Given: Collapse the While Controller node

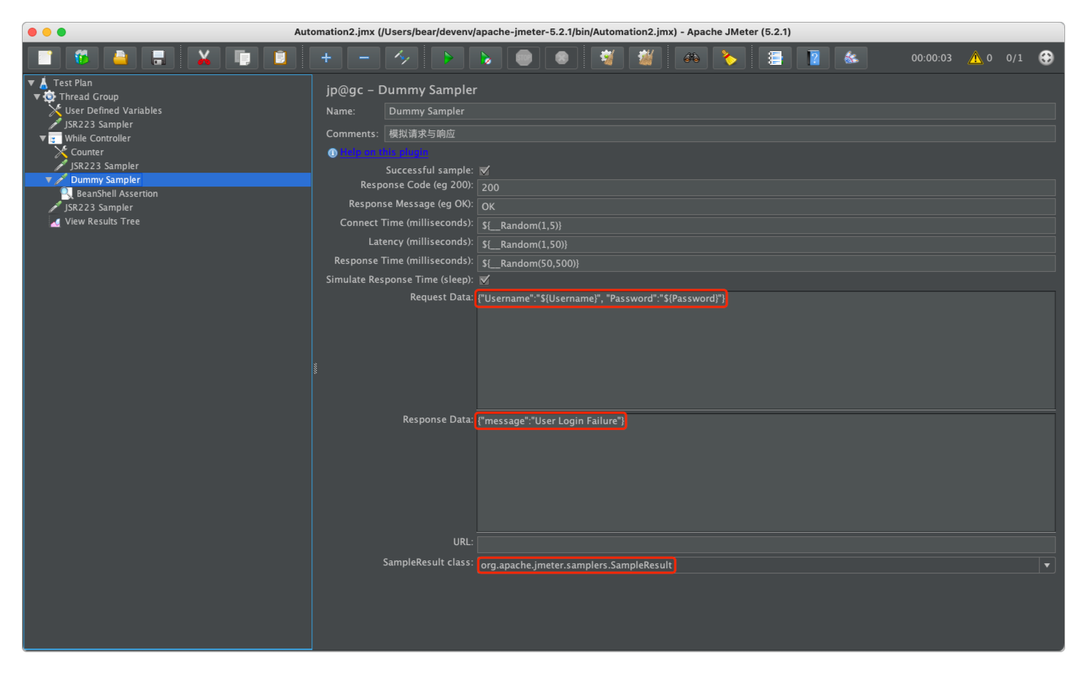Looking at the screenshot, I should click(43, 138).
